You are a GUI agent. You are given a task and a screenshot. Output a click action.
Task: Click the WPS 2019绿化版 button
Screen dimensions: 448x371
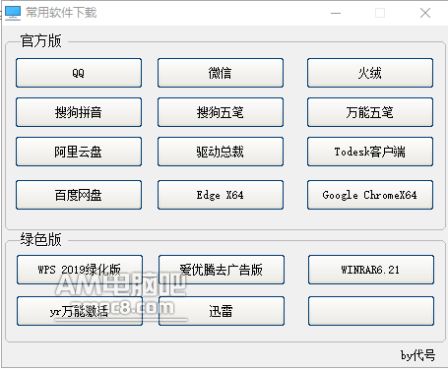tap(80, 270)
